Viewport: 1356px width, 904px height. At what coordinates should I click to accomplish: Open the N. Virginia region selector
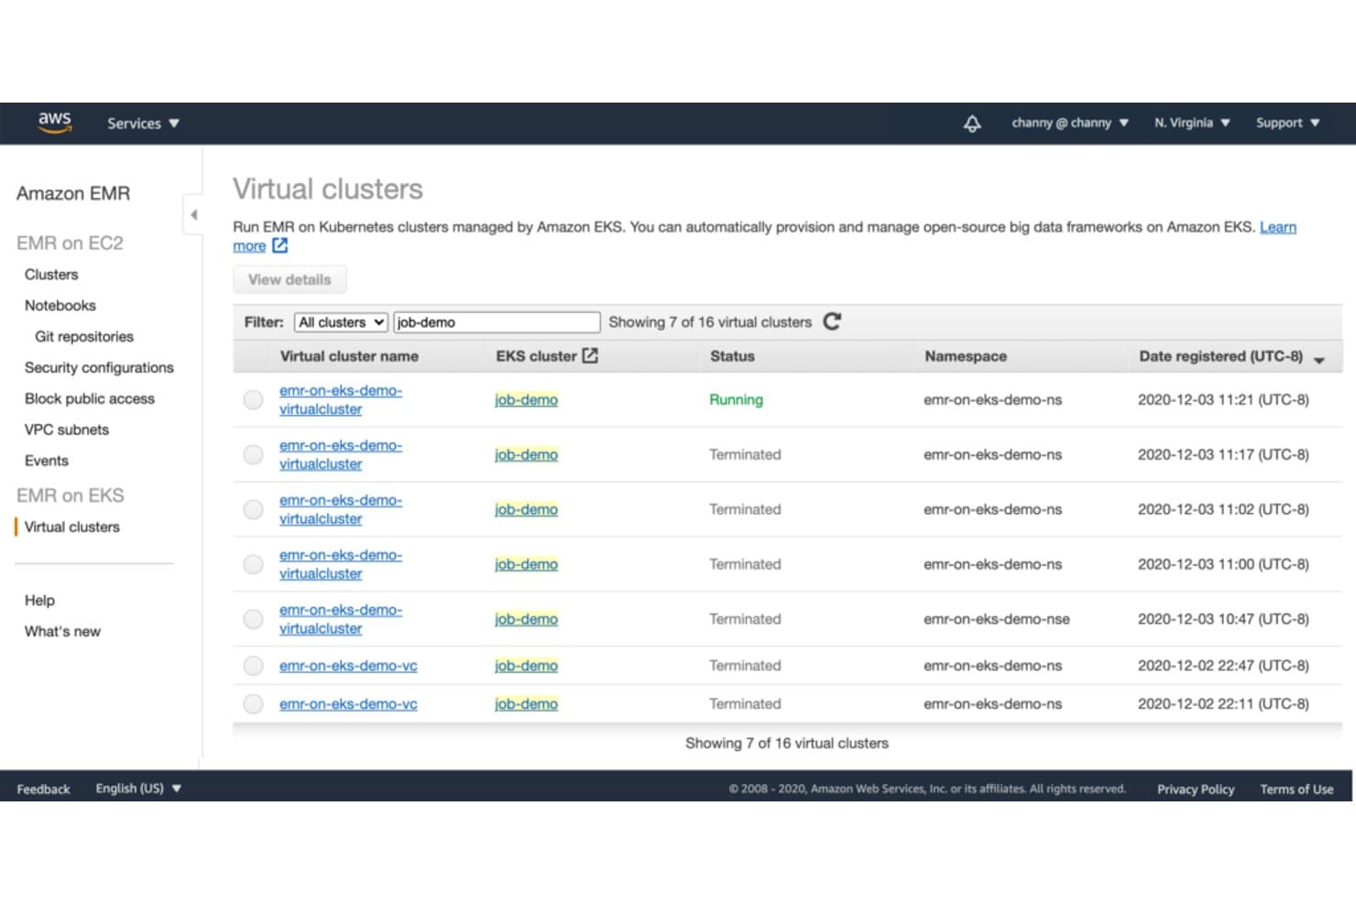coord(1191,123)
